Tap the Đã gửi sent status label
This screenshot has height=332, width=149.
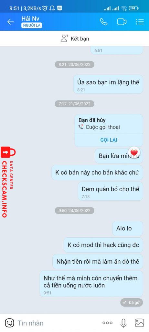pyautogui.click(x=132, y=302)
